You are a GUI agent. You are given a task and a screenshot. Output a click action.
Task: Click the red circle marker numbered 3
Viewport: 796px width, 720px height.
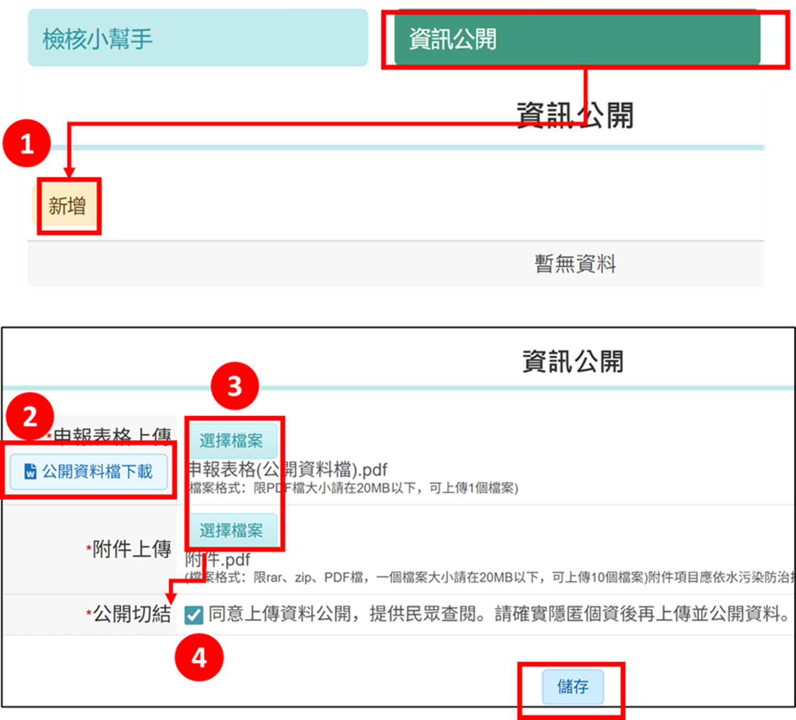point(235,386)
